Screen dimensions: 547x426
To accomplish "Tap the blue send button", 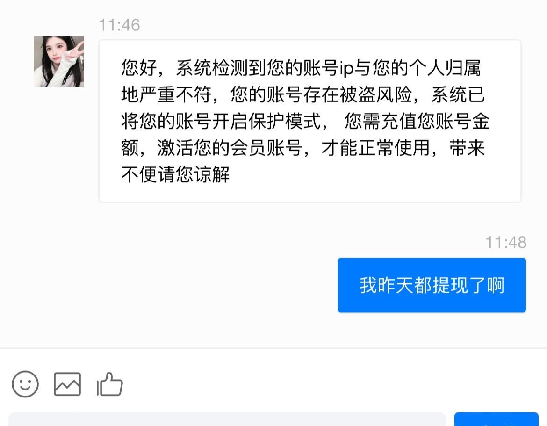I will pyautogui.click(x=497, y=419).
